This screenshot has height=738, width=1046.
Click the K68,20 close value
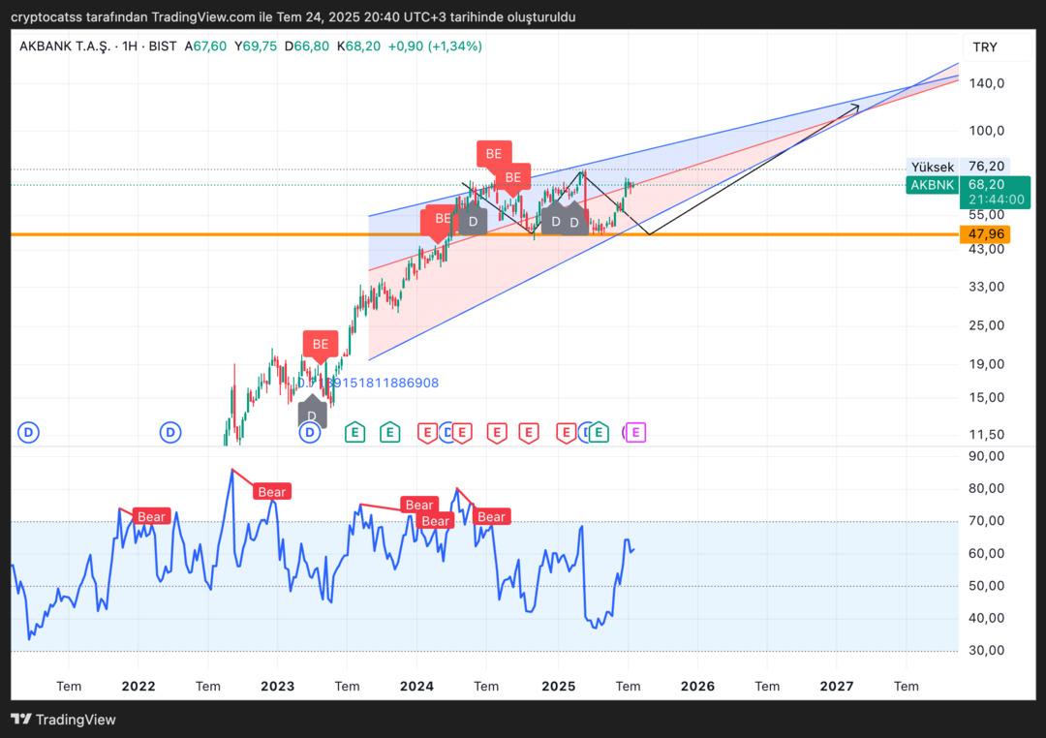(358, 46)
